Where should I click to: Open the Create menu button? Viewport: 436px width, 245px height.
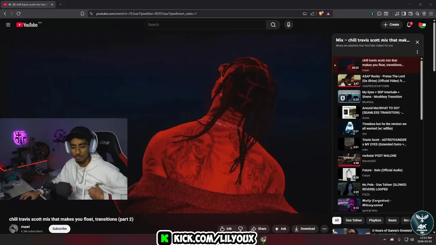tap(391, 24)
